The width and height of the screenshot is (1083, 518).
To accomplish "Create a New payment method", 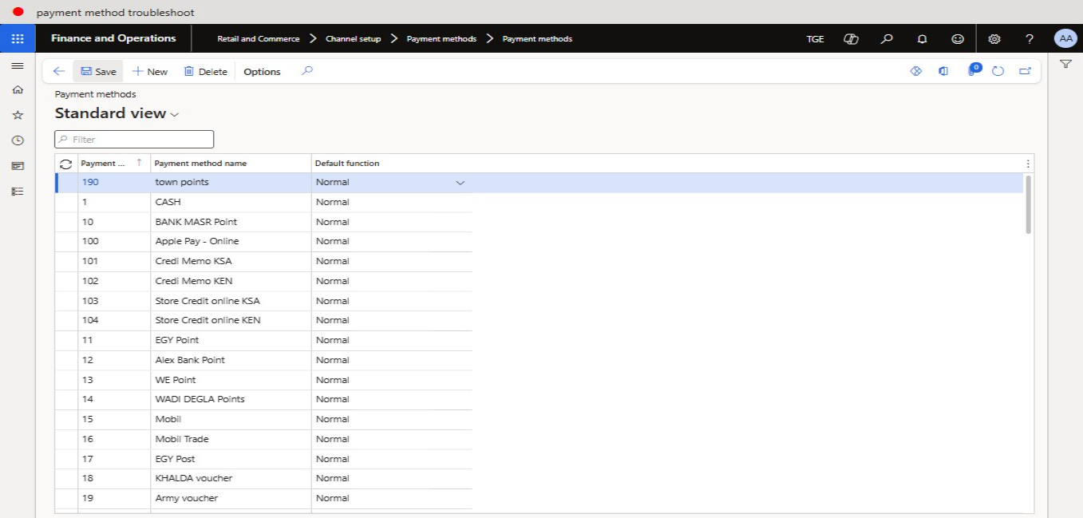I will (x=150, y=71).
